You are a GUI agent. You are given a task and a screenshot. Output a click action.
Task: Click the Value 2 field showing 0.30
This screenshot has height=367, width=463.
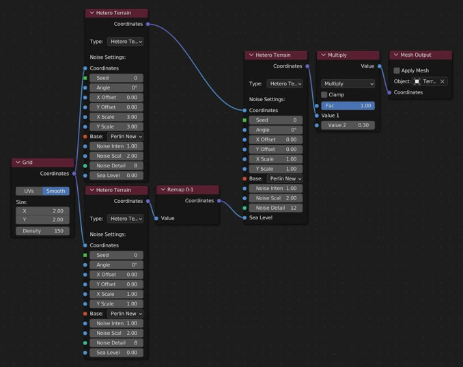tap(348, 126)
